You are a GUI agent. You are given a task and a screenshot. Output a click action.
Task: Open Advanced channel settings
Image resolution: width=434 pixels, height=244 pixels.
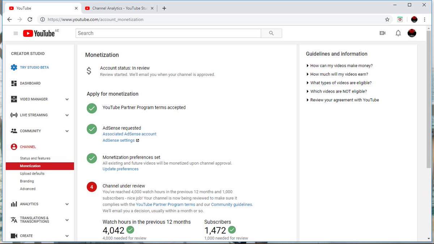(28, 189)
